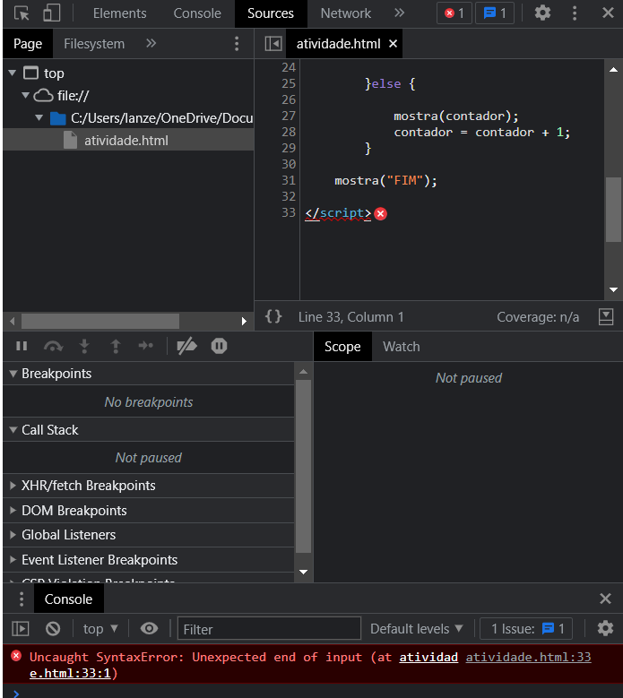Show more navigator tabs chevron

pyautogui.click(x=151, y=43)
